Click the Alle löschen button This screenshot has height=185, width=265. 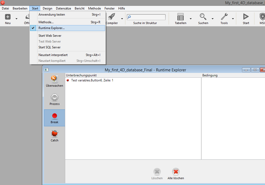tap(176, 174)
